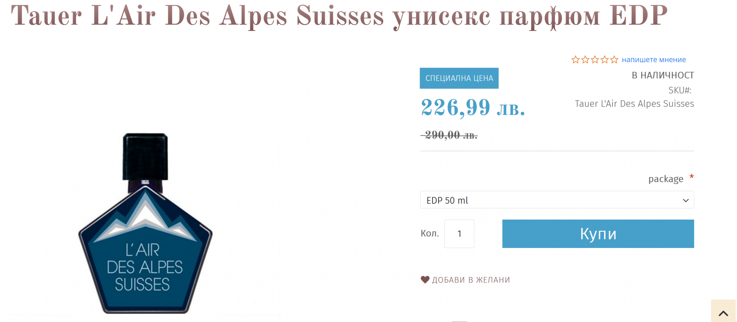This screenshot has height=322, width=737.
Task: Open the package dropdown showing EDP 50 ml
Action: [x=557, y=200]
